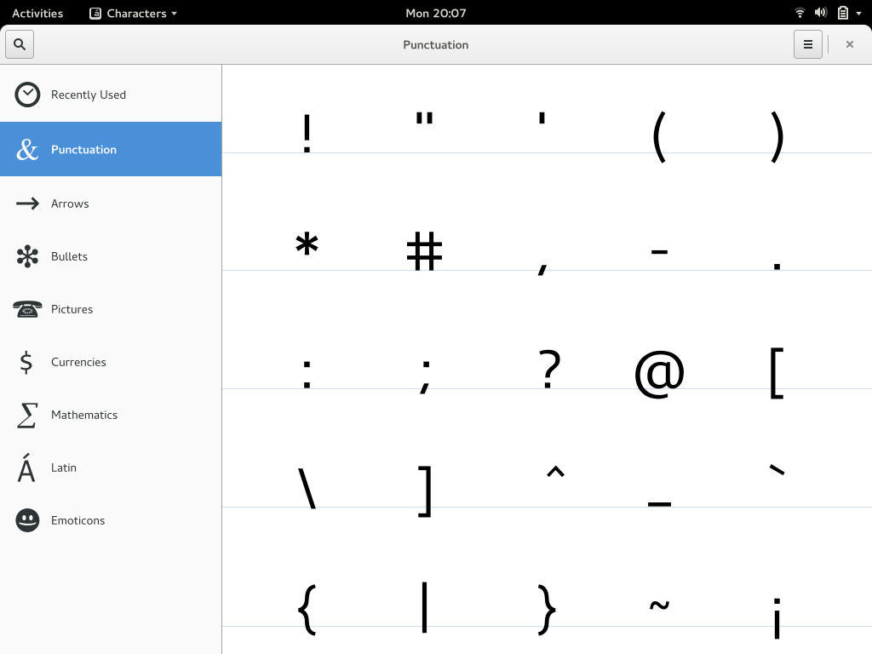Choose the Currencies dollar icon
Viewport: 872px width, 654px height.
pos(27,362)
